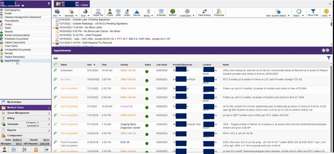This screenshot has width=334, height=154.
Task: Select Prescriptions in the sidebar
Action: point(12,21)
